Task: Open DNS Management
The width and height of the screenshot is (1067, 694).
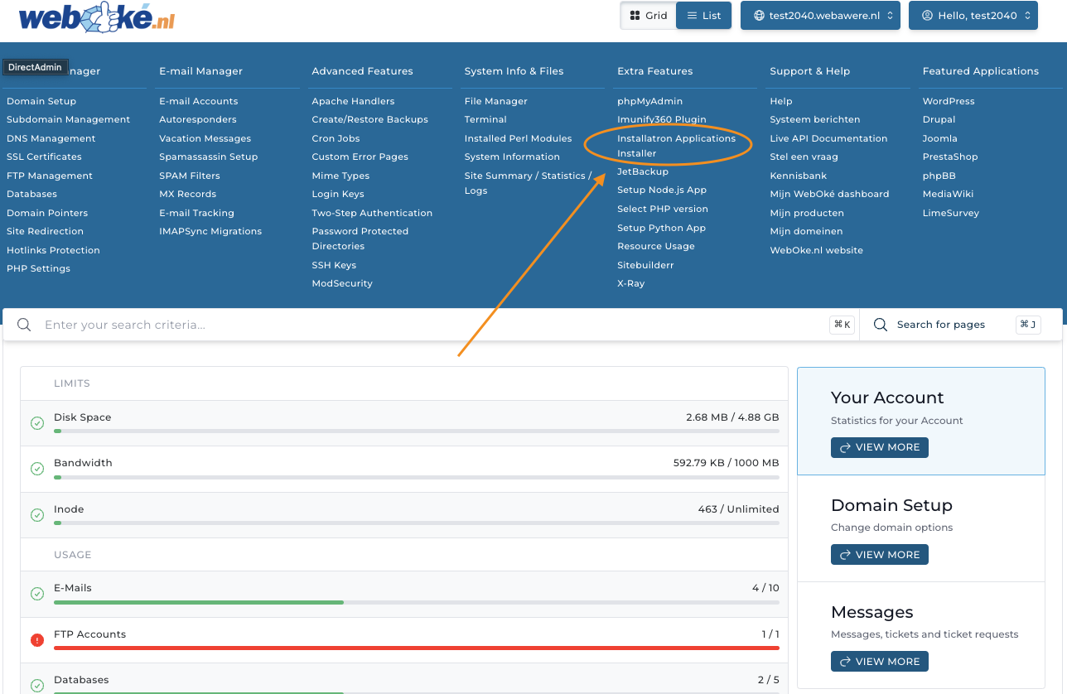Action: tap(51, 138)
